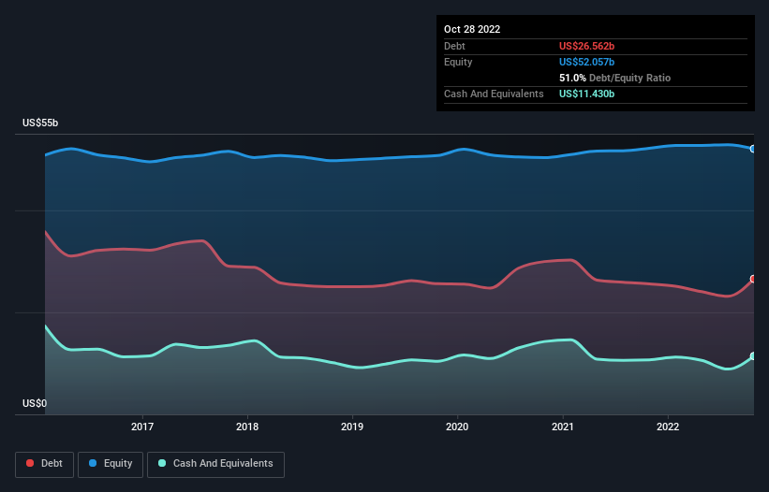Click the 2017 x-axis label
The height and width of the screenshot is (492, 769).
tap(142, 427)
